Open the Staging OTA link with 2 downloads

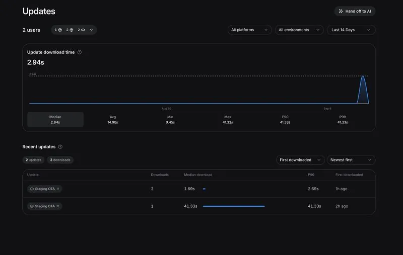[x=44, y=189]
